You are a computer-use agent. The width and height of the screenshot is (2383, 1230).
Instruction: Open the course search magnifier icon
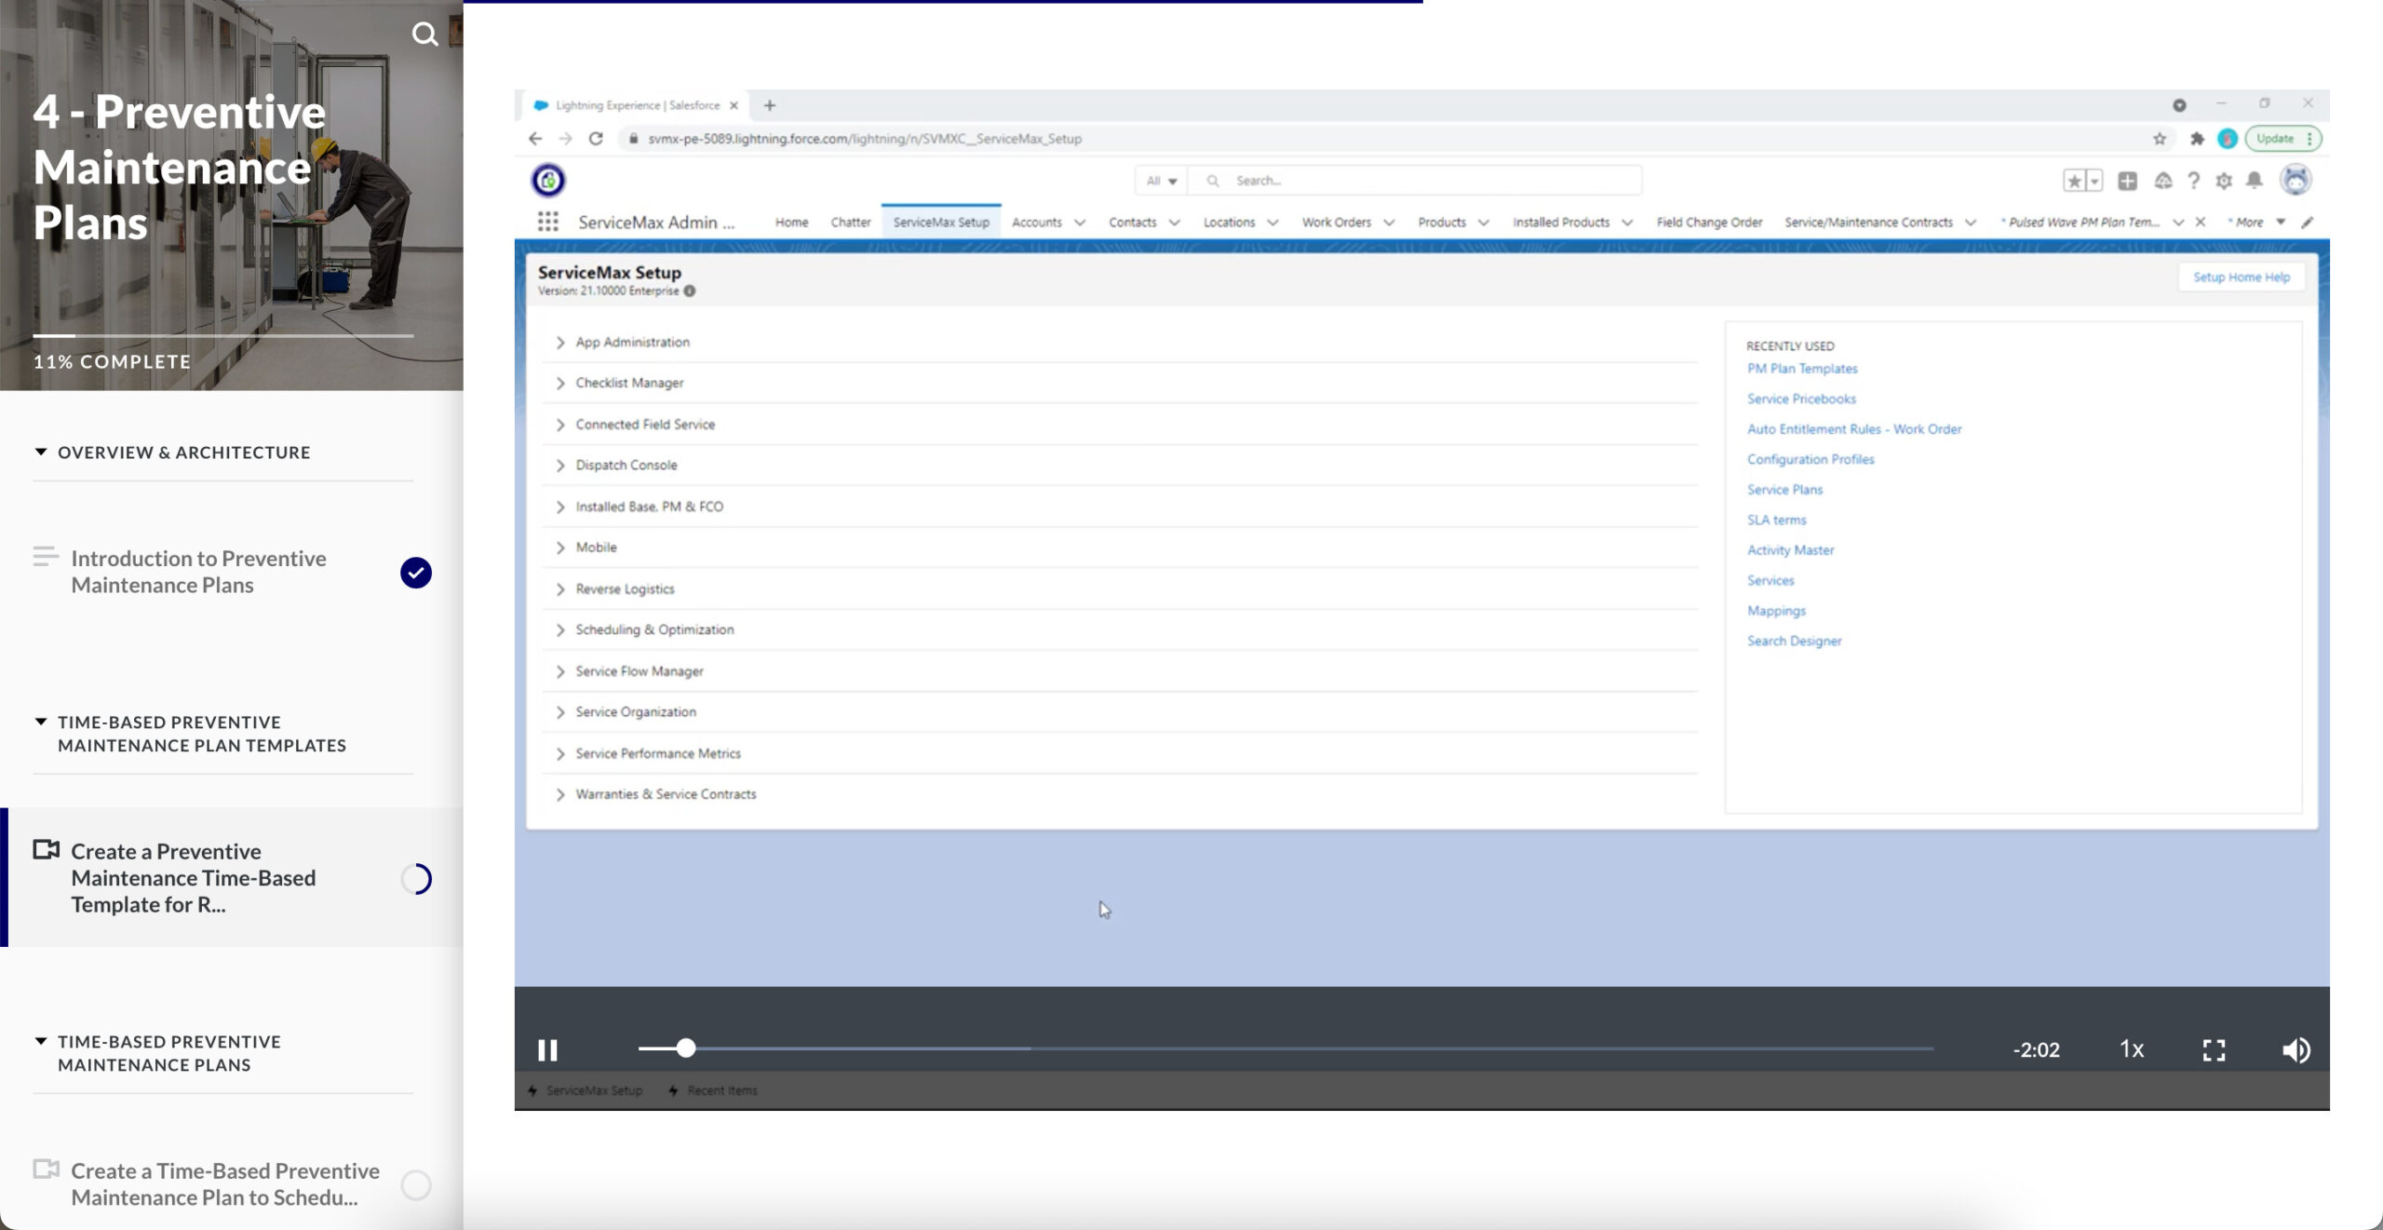425,34
